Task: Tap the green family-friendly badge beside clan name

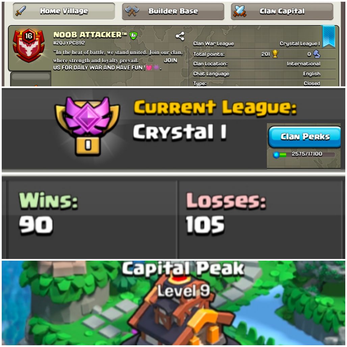Action: coord(133,35)
